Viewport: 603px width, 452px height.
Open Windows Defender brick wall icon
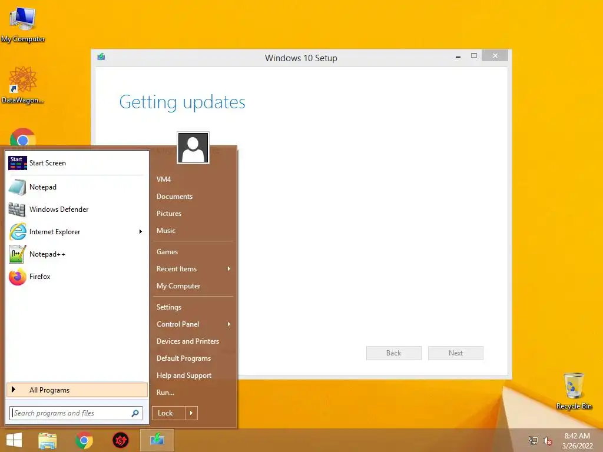coord(17,210)
